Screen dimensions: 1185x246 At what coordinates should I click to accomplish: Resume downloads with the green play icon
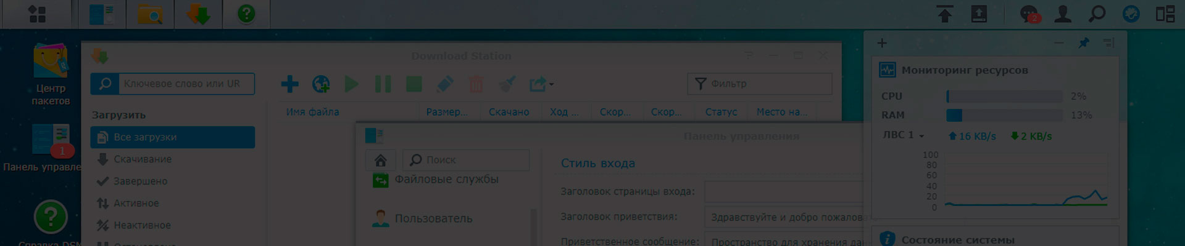352,84
